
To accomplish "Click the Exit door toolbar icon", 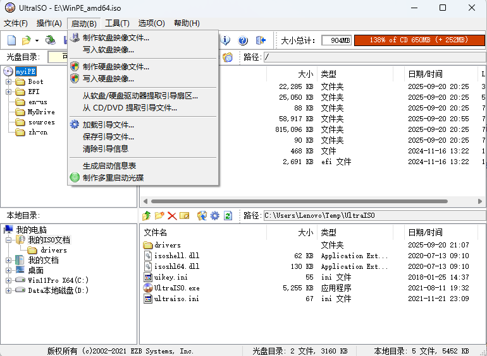I will point(261,40).
